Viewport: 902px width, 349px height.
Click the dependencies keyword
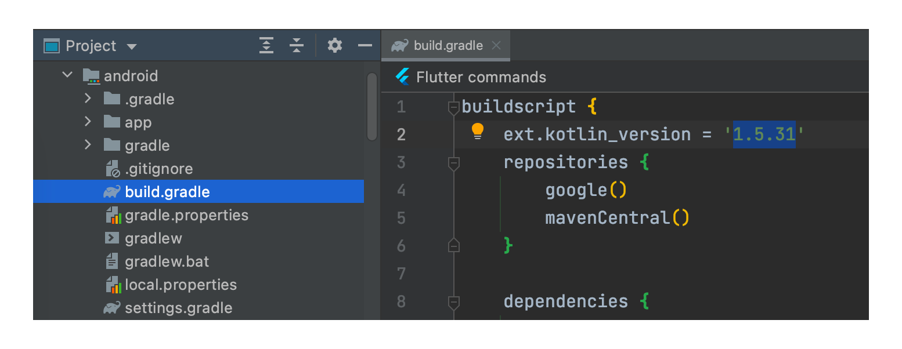(x=566, y=301)
